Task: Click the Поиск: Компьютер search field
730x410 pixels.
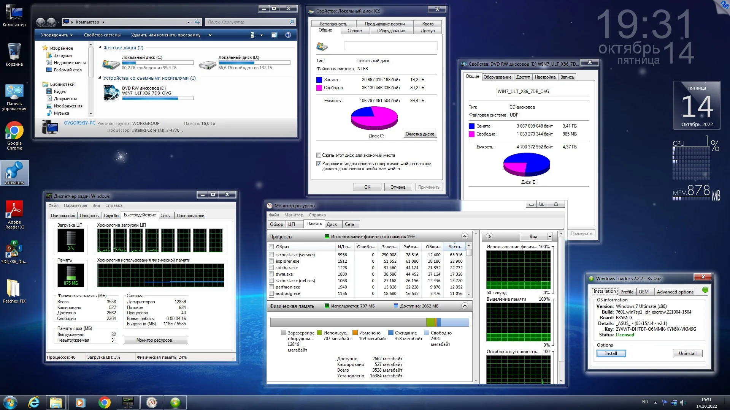Action: point(247,22)
